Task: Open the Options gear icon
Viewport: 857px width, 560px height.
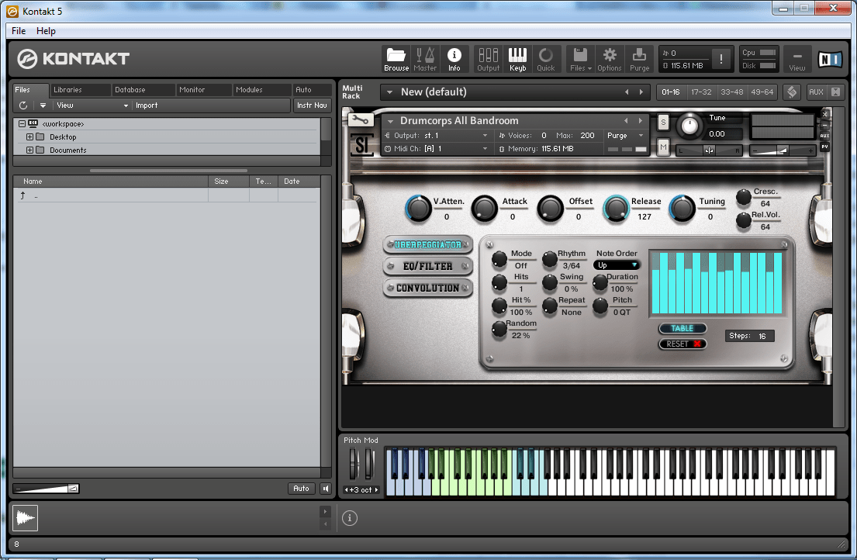Action: (x=610, y=60)
